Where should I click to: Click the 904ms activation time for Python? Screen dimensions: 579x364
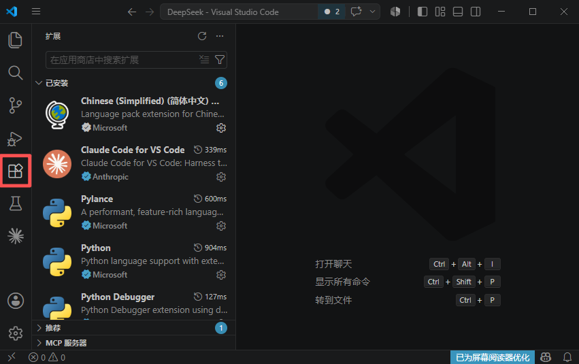click(210, 248)
